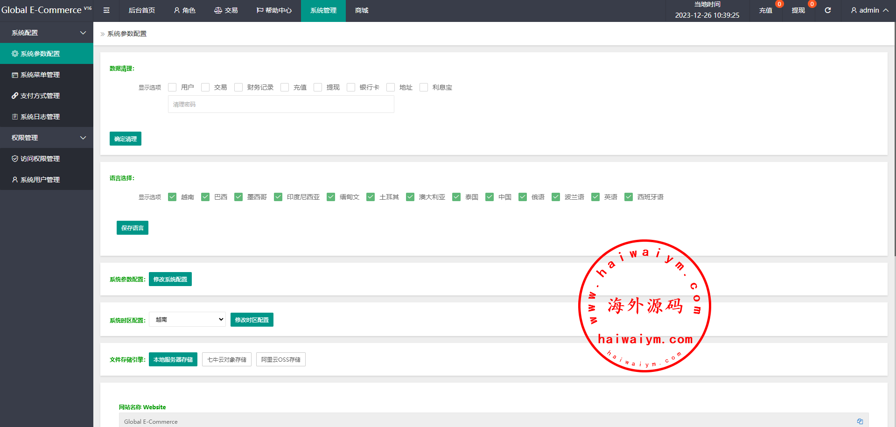Click the refresh icon in top bar

pyautogui.click(x=827, y=10)
